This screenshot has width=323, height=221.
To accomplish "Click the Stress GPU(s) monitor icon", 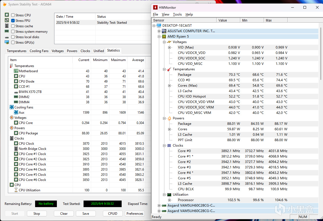I will [7, 42].
